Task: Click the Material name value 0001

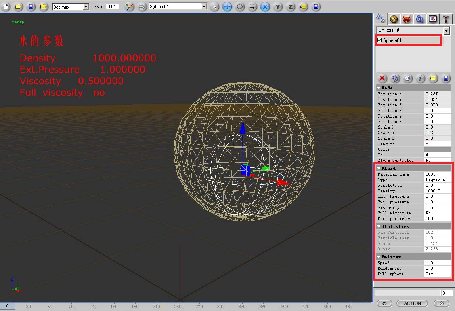Action: tap(438, 174)
